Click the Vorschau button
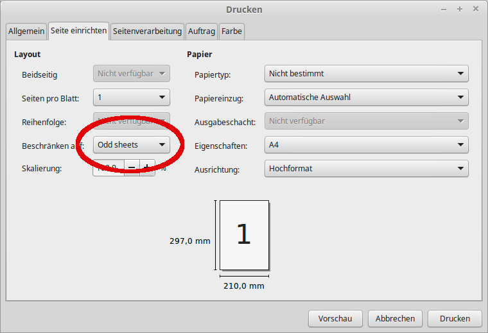488x333 pixels. [335, 318]
